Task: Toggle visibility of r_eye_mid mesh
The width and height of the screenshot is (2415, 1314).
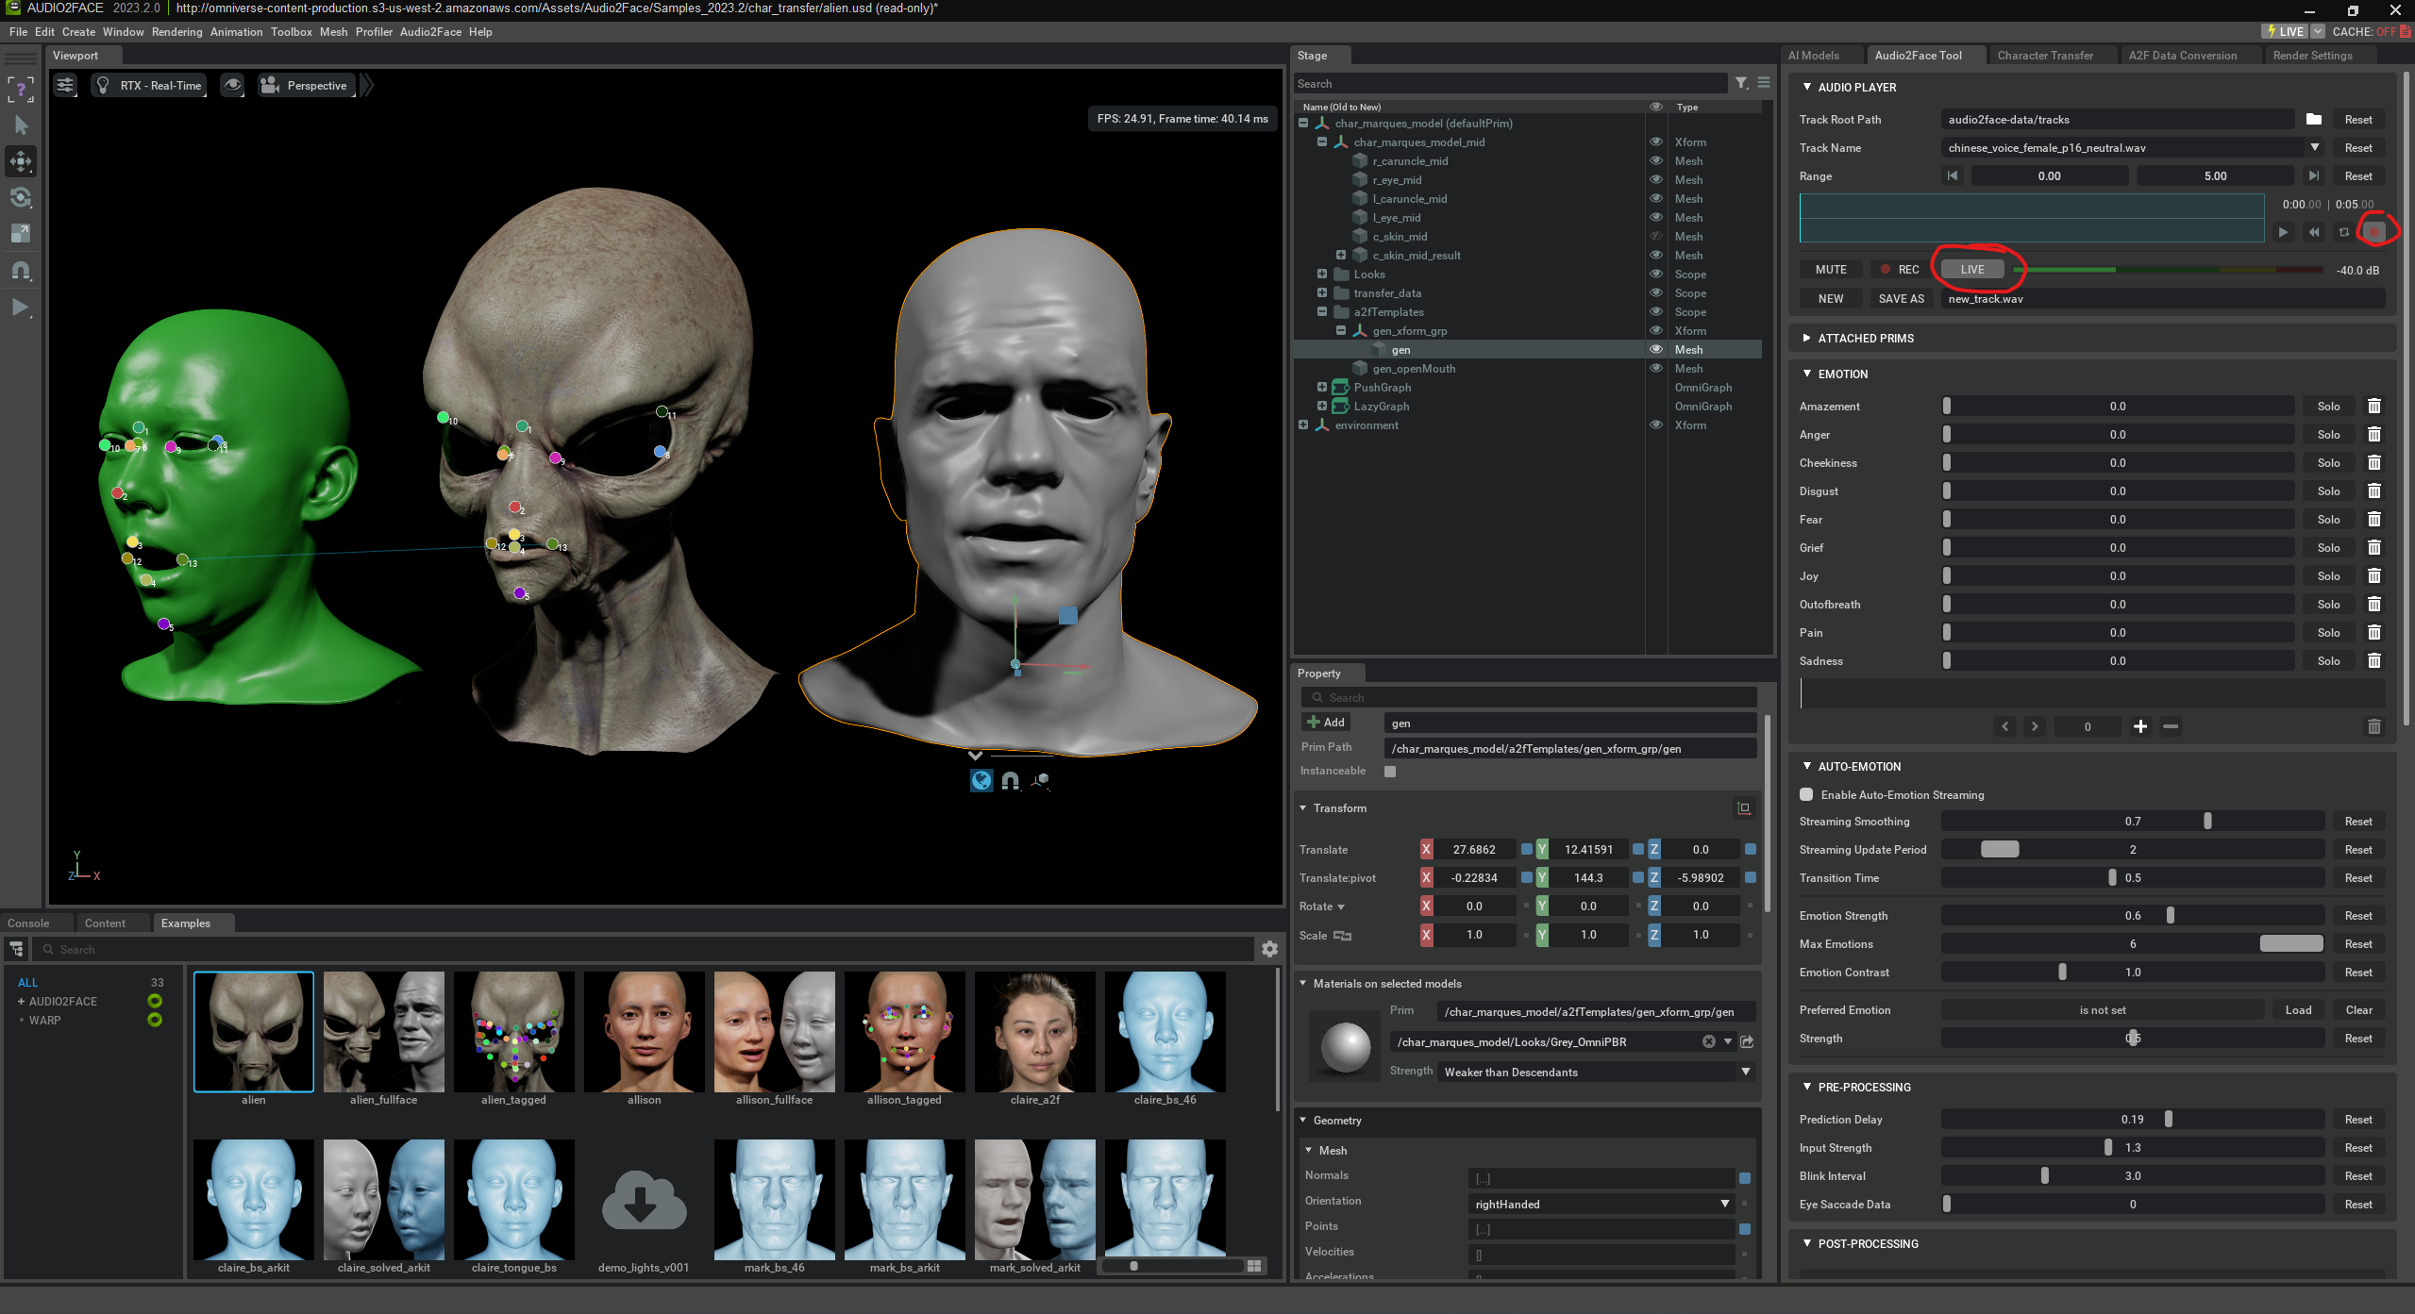Action: click(1655, 180)
